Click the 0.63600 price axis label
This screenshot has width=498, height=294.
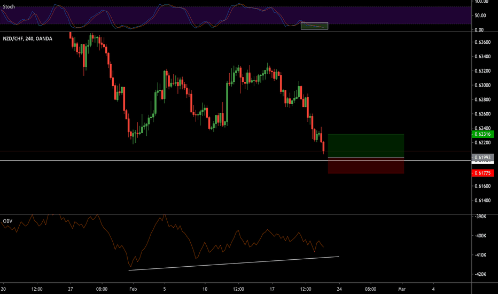pos(483,42)
